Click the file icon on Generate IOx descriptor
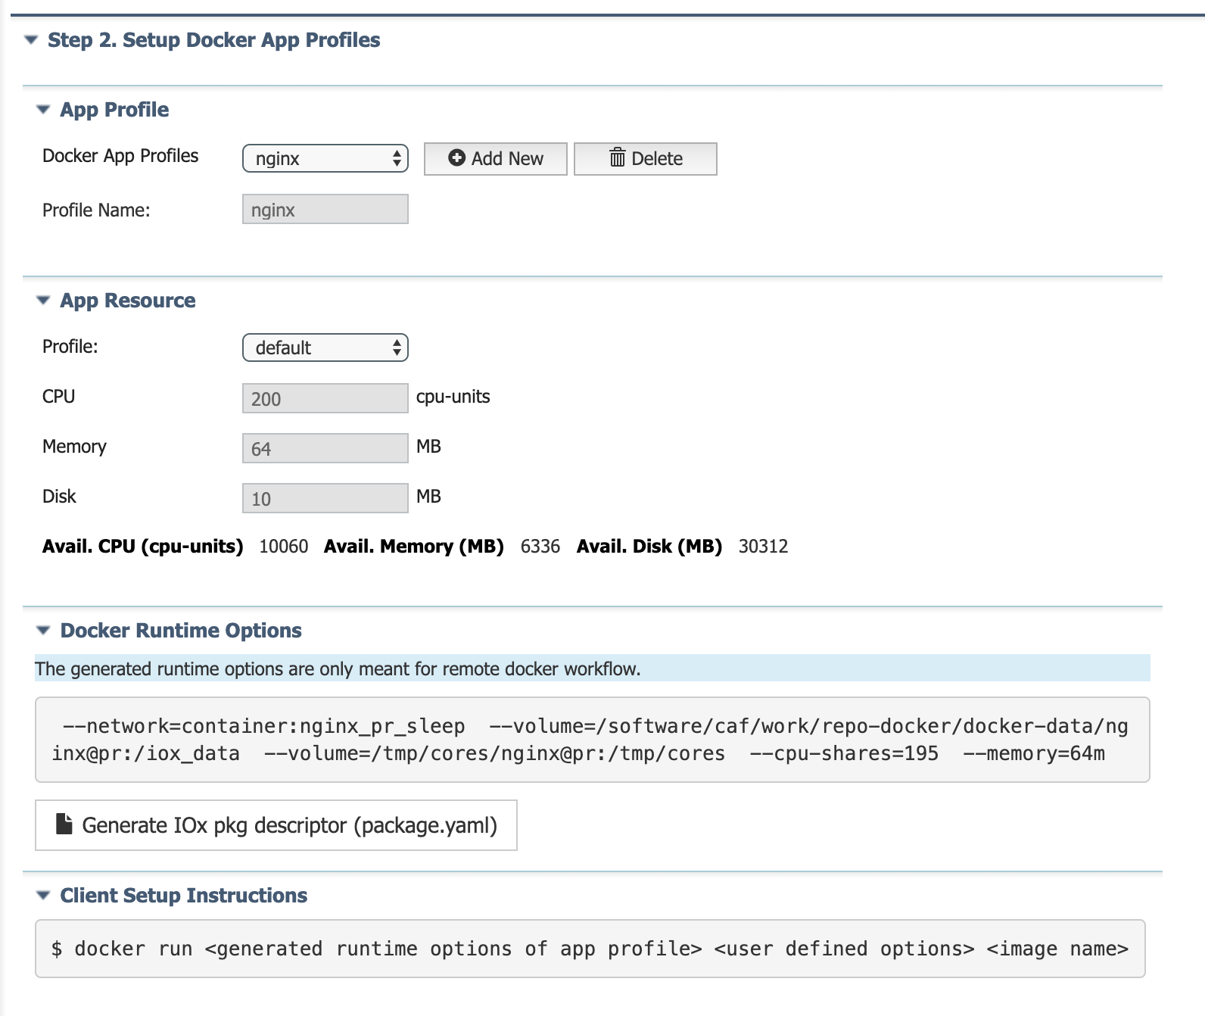Image resolution: width=1205 pixels, height=1016 pixels. [64, 824]
